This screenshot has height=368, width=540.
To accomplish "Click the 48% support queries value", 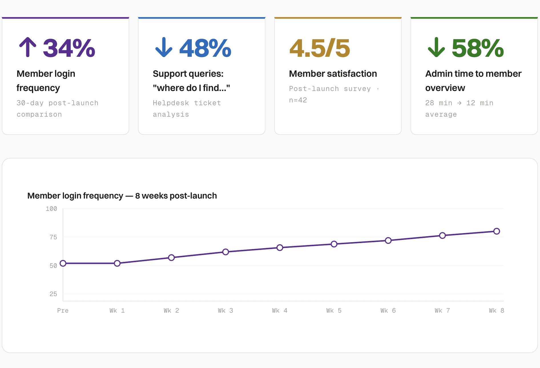I will 205,48.
